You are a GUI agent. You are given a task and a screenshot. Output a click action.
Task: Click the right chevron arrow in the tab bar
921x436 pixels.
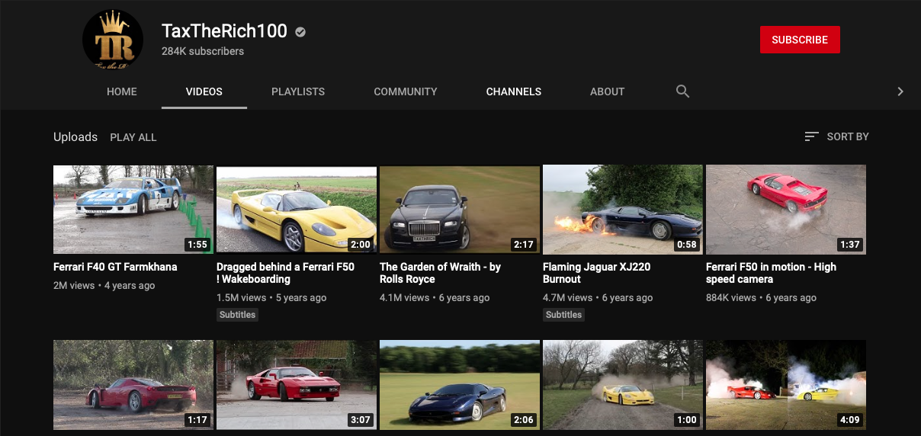tap(900, 91)
